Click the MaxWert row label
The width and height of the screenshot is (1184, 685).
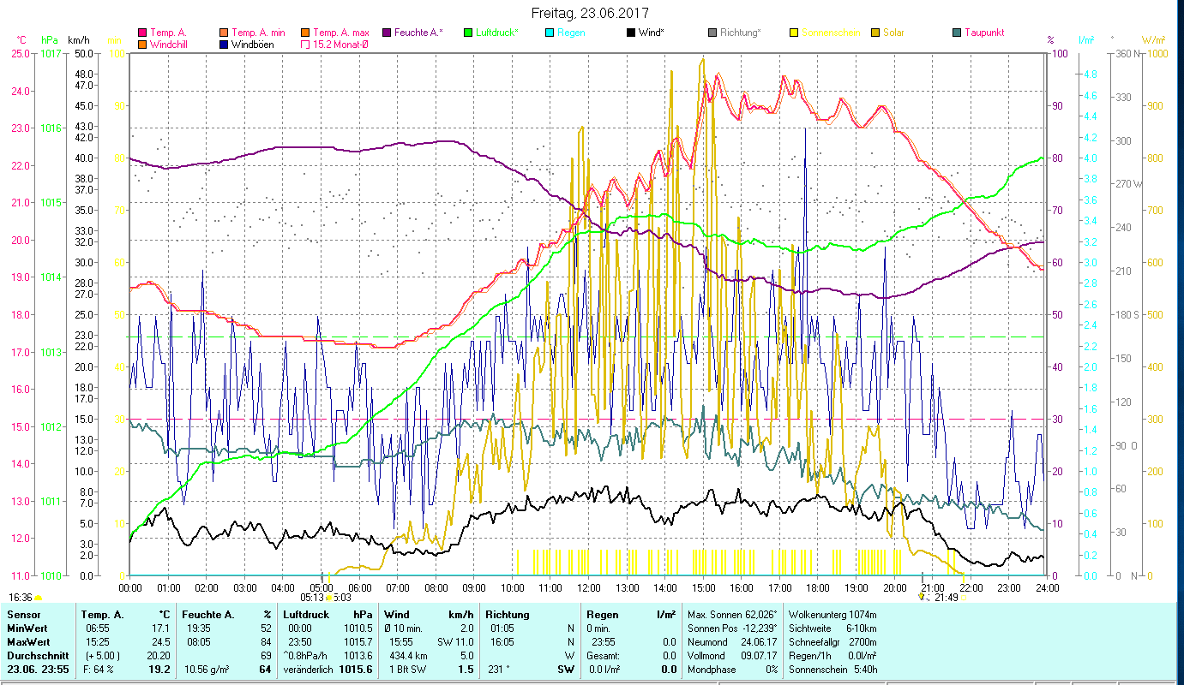(28, 642)
